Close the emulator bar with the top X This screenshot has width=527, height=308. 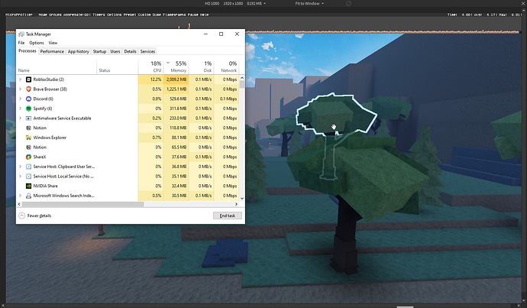point(524,3)
